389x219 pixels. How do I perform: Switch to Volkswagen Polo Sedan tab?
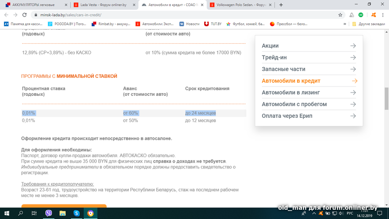coord(241,5)
